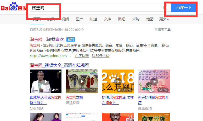The width and height of the screenshot is (203, 121).
Task: Click the 百度一下 search button
Action: coord(184,8)
